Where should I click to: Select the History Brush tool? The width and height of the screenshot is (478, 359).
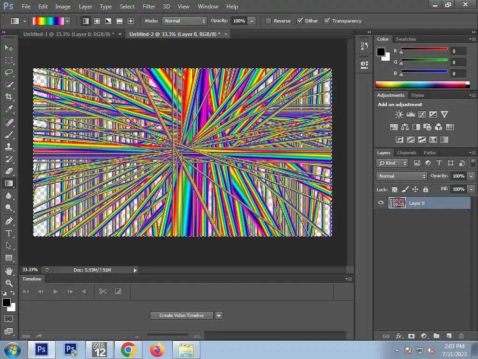click(9, 159)
